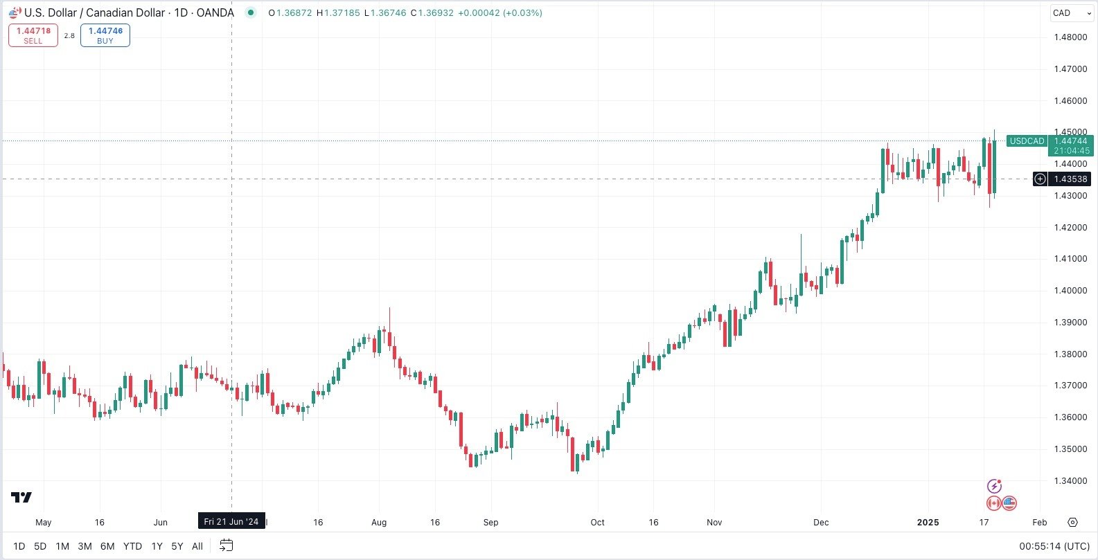
Task: Click the Nov time axis label
Action: (x=714, y=523)
